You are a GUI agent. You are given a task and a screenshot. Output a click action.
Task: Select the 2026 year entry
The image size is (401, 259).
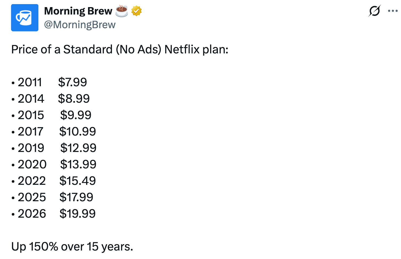click(x=32, y=214)
